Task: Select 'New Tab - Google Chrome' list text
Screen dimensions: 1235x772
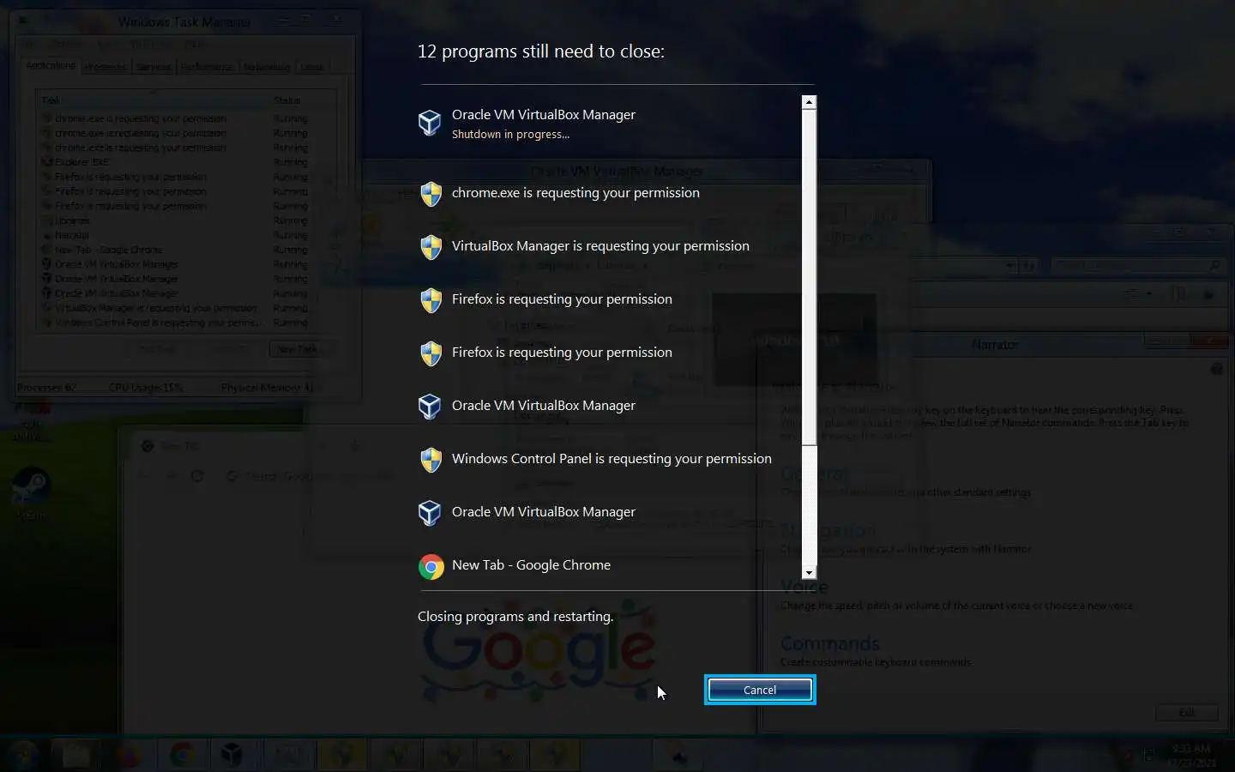Action: tap(531, 565)
